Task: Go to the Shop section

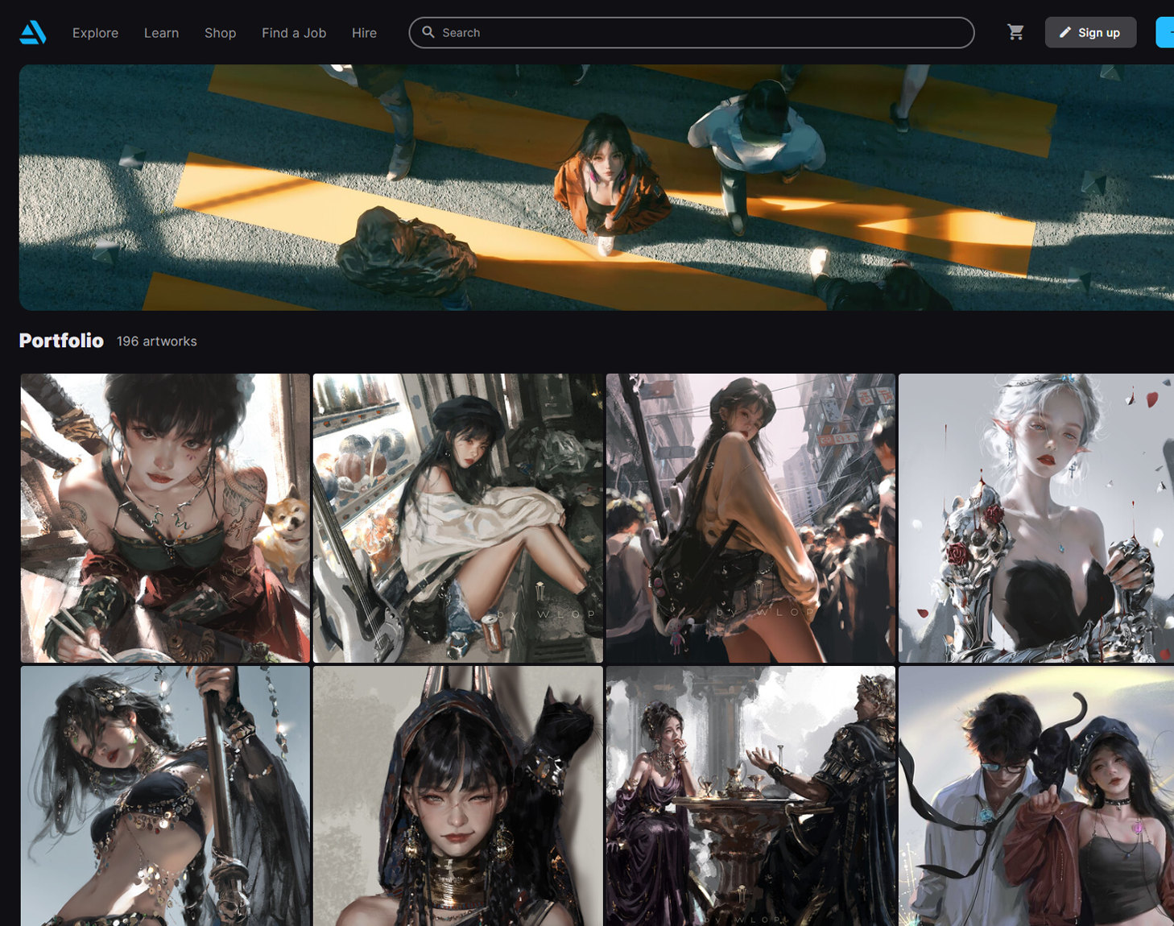Action: click(220, 33)
